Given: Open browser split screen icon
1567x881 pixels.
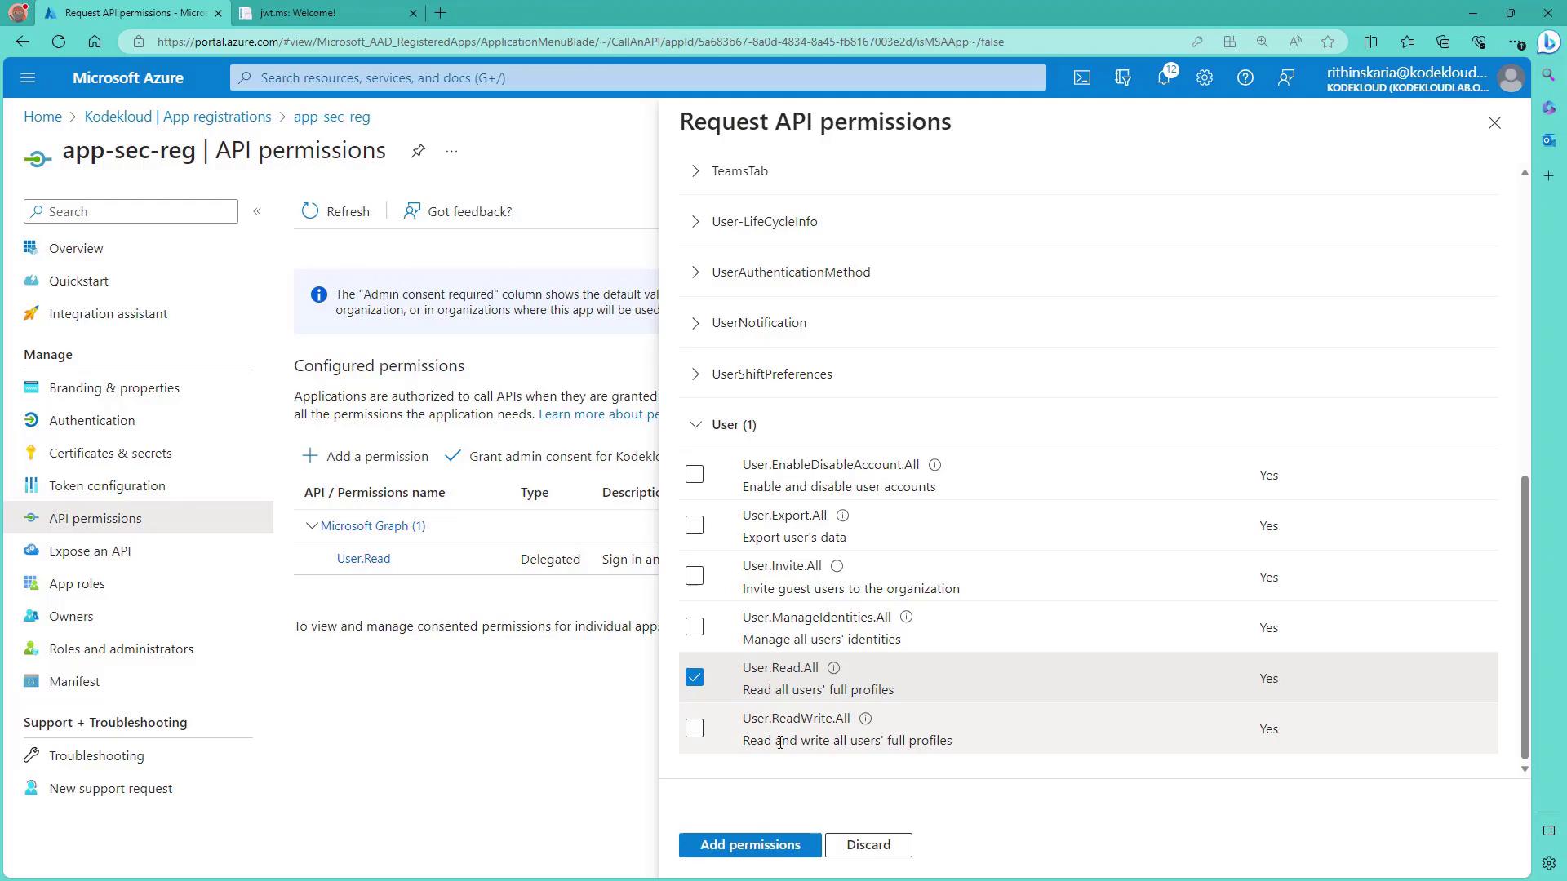Looking at the screenshot, I should coord(1370,42).
